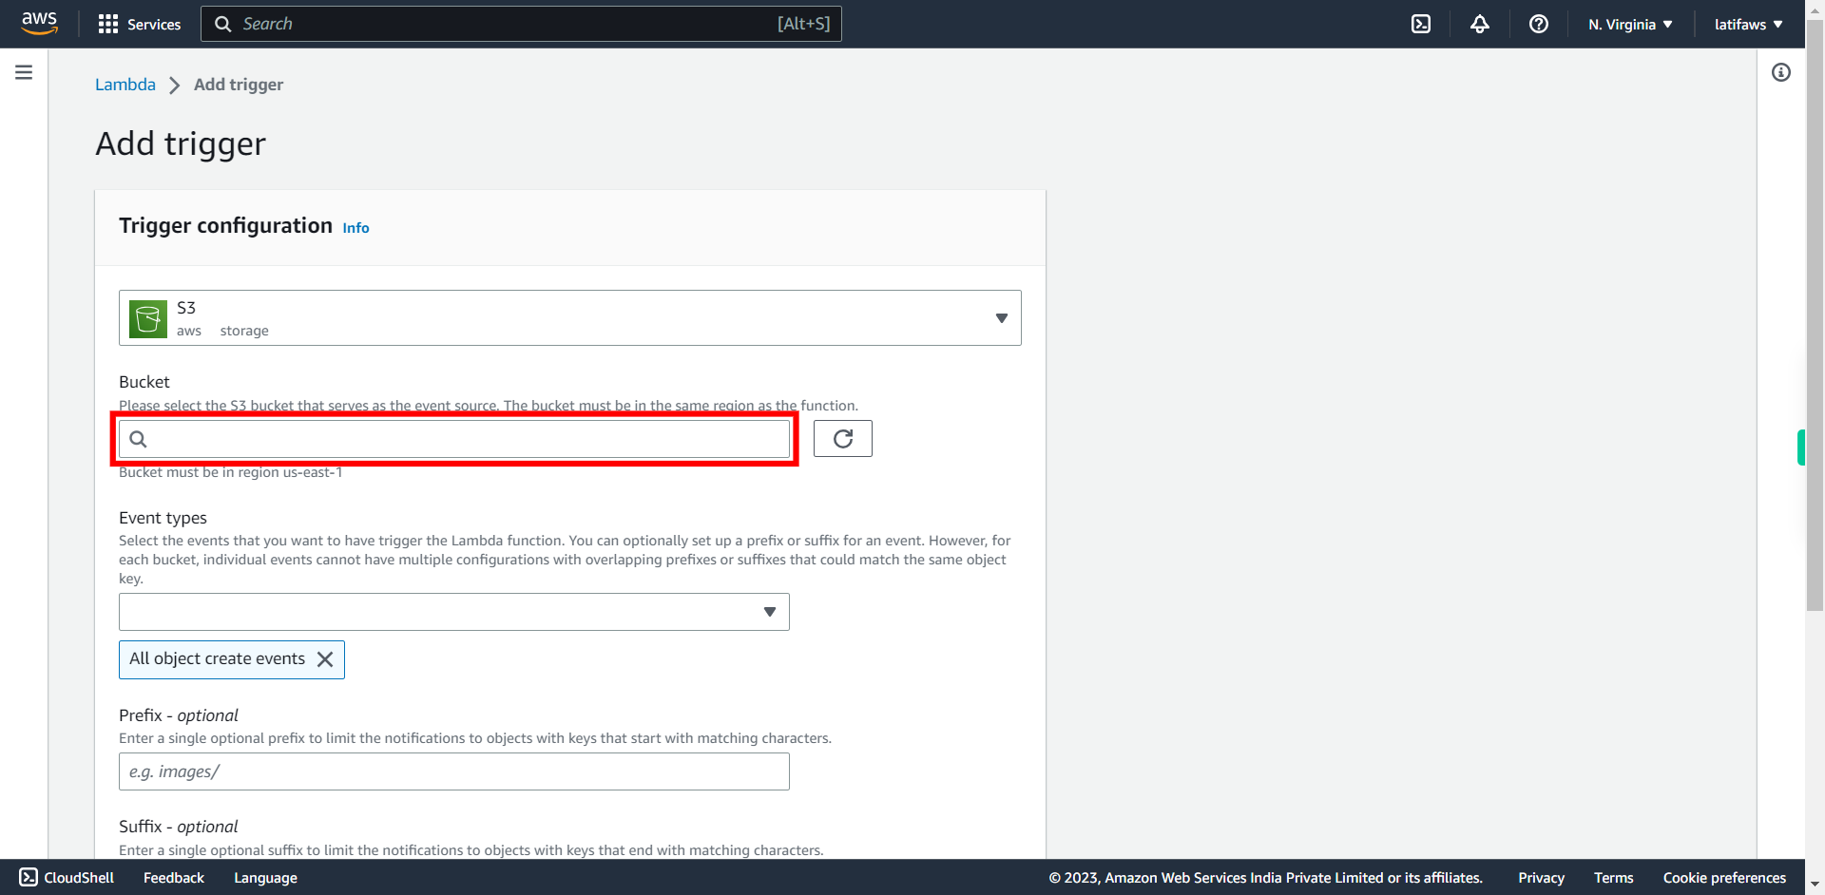Viewport: 1825px width, 895px height.
Task: Open the Terms link
Action: pyautogui.click(x=1614, y=878)
